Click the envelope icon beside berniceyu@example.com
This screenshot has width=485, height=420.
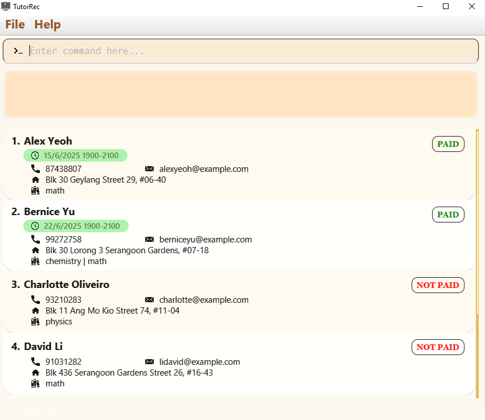[x=150, y=239]
